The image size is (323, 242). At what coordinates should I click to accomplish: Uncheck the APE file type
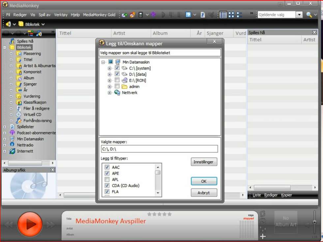click(107, 173)
